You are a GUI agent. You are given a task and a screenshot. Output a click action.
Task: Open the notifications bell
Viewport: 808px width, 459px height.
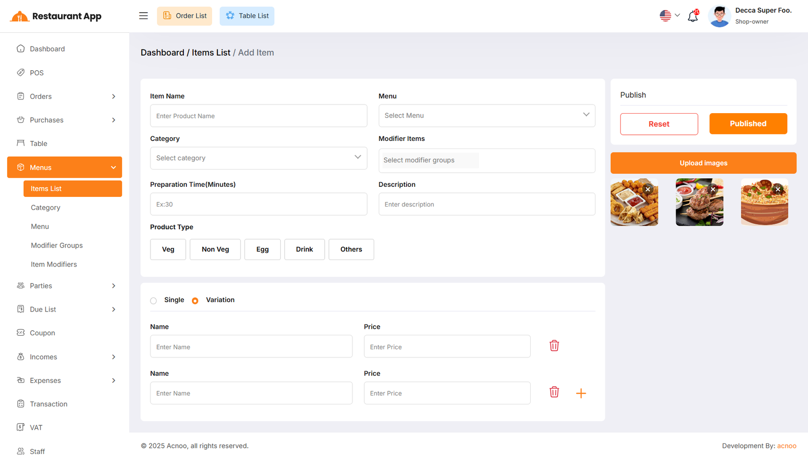click(693, 16)
